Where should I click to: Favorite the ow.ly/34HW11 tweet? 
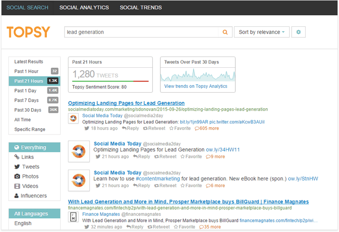tap(191, 156)
